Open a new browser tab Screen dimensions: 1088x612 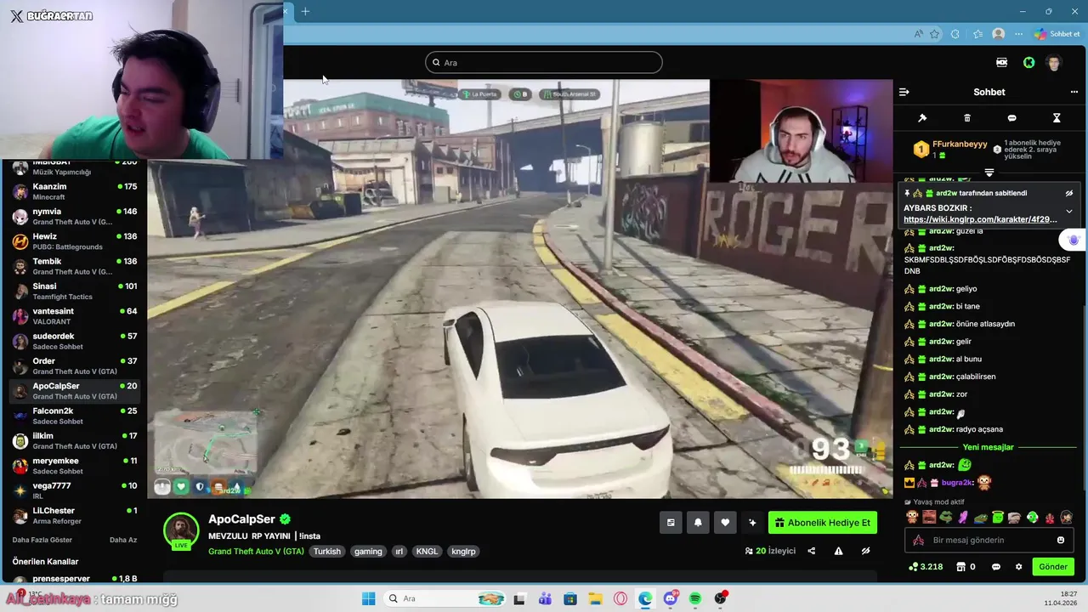pyautogui.click(x=305, y=11)
